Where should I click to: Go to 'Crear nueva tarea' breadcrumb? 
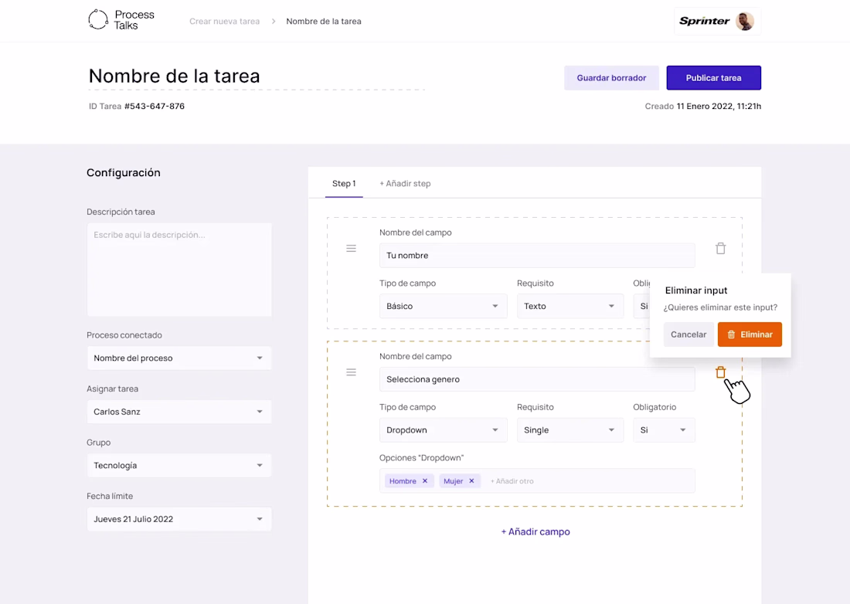coord(224,21)
